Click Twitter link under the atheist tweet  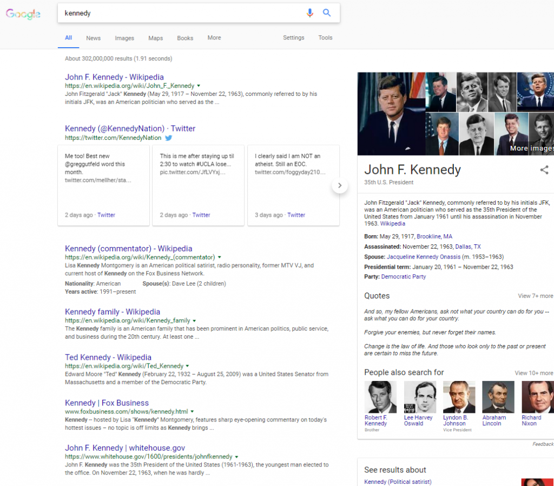[296, 215]
